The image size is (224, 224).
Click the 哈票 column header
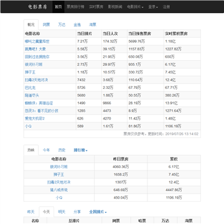coord(142,221)
